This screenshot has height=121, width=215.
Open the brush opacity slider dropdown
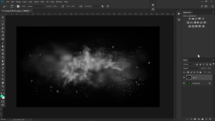tap(59, 6)
